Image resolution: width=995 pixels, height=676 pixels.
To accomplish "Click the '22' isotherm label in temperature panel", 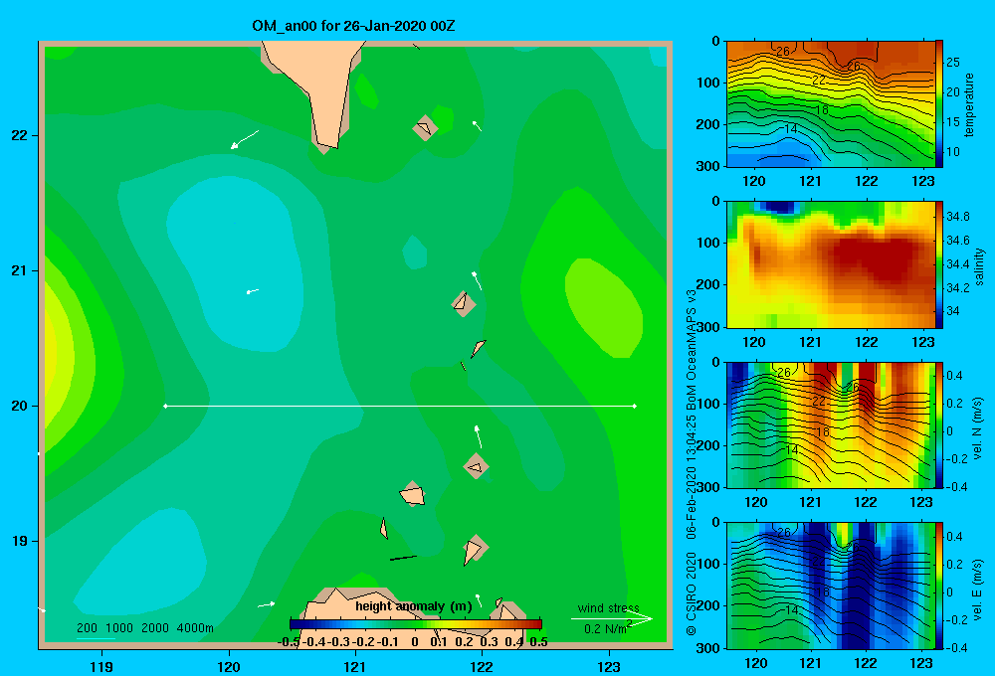I will tap(819, 80).
